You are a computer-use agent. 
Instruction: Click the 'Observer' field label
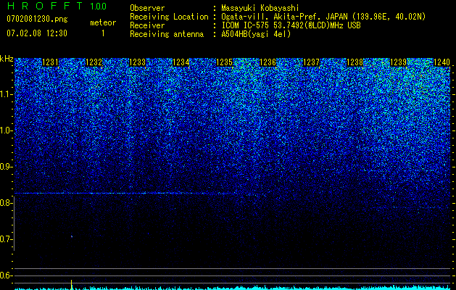coord(147,8)
